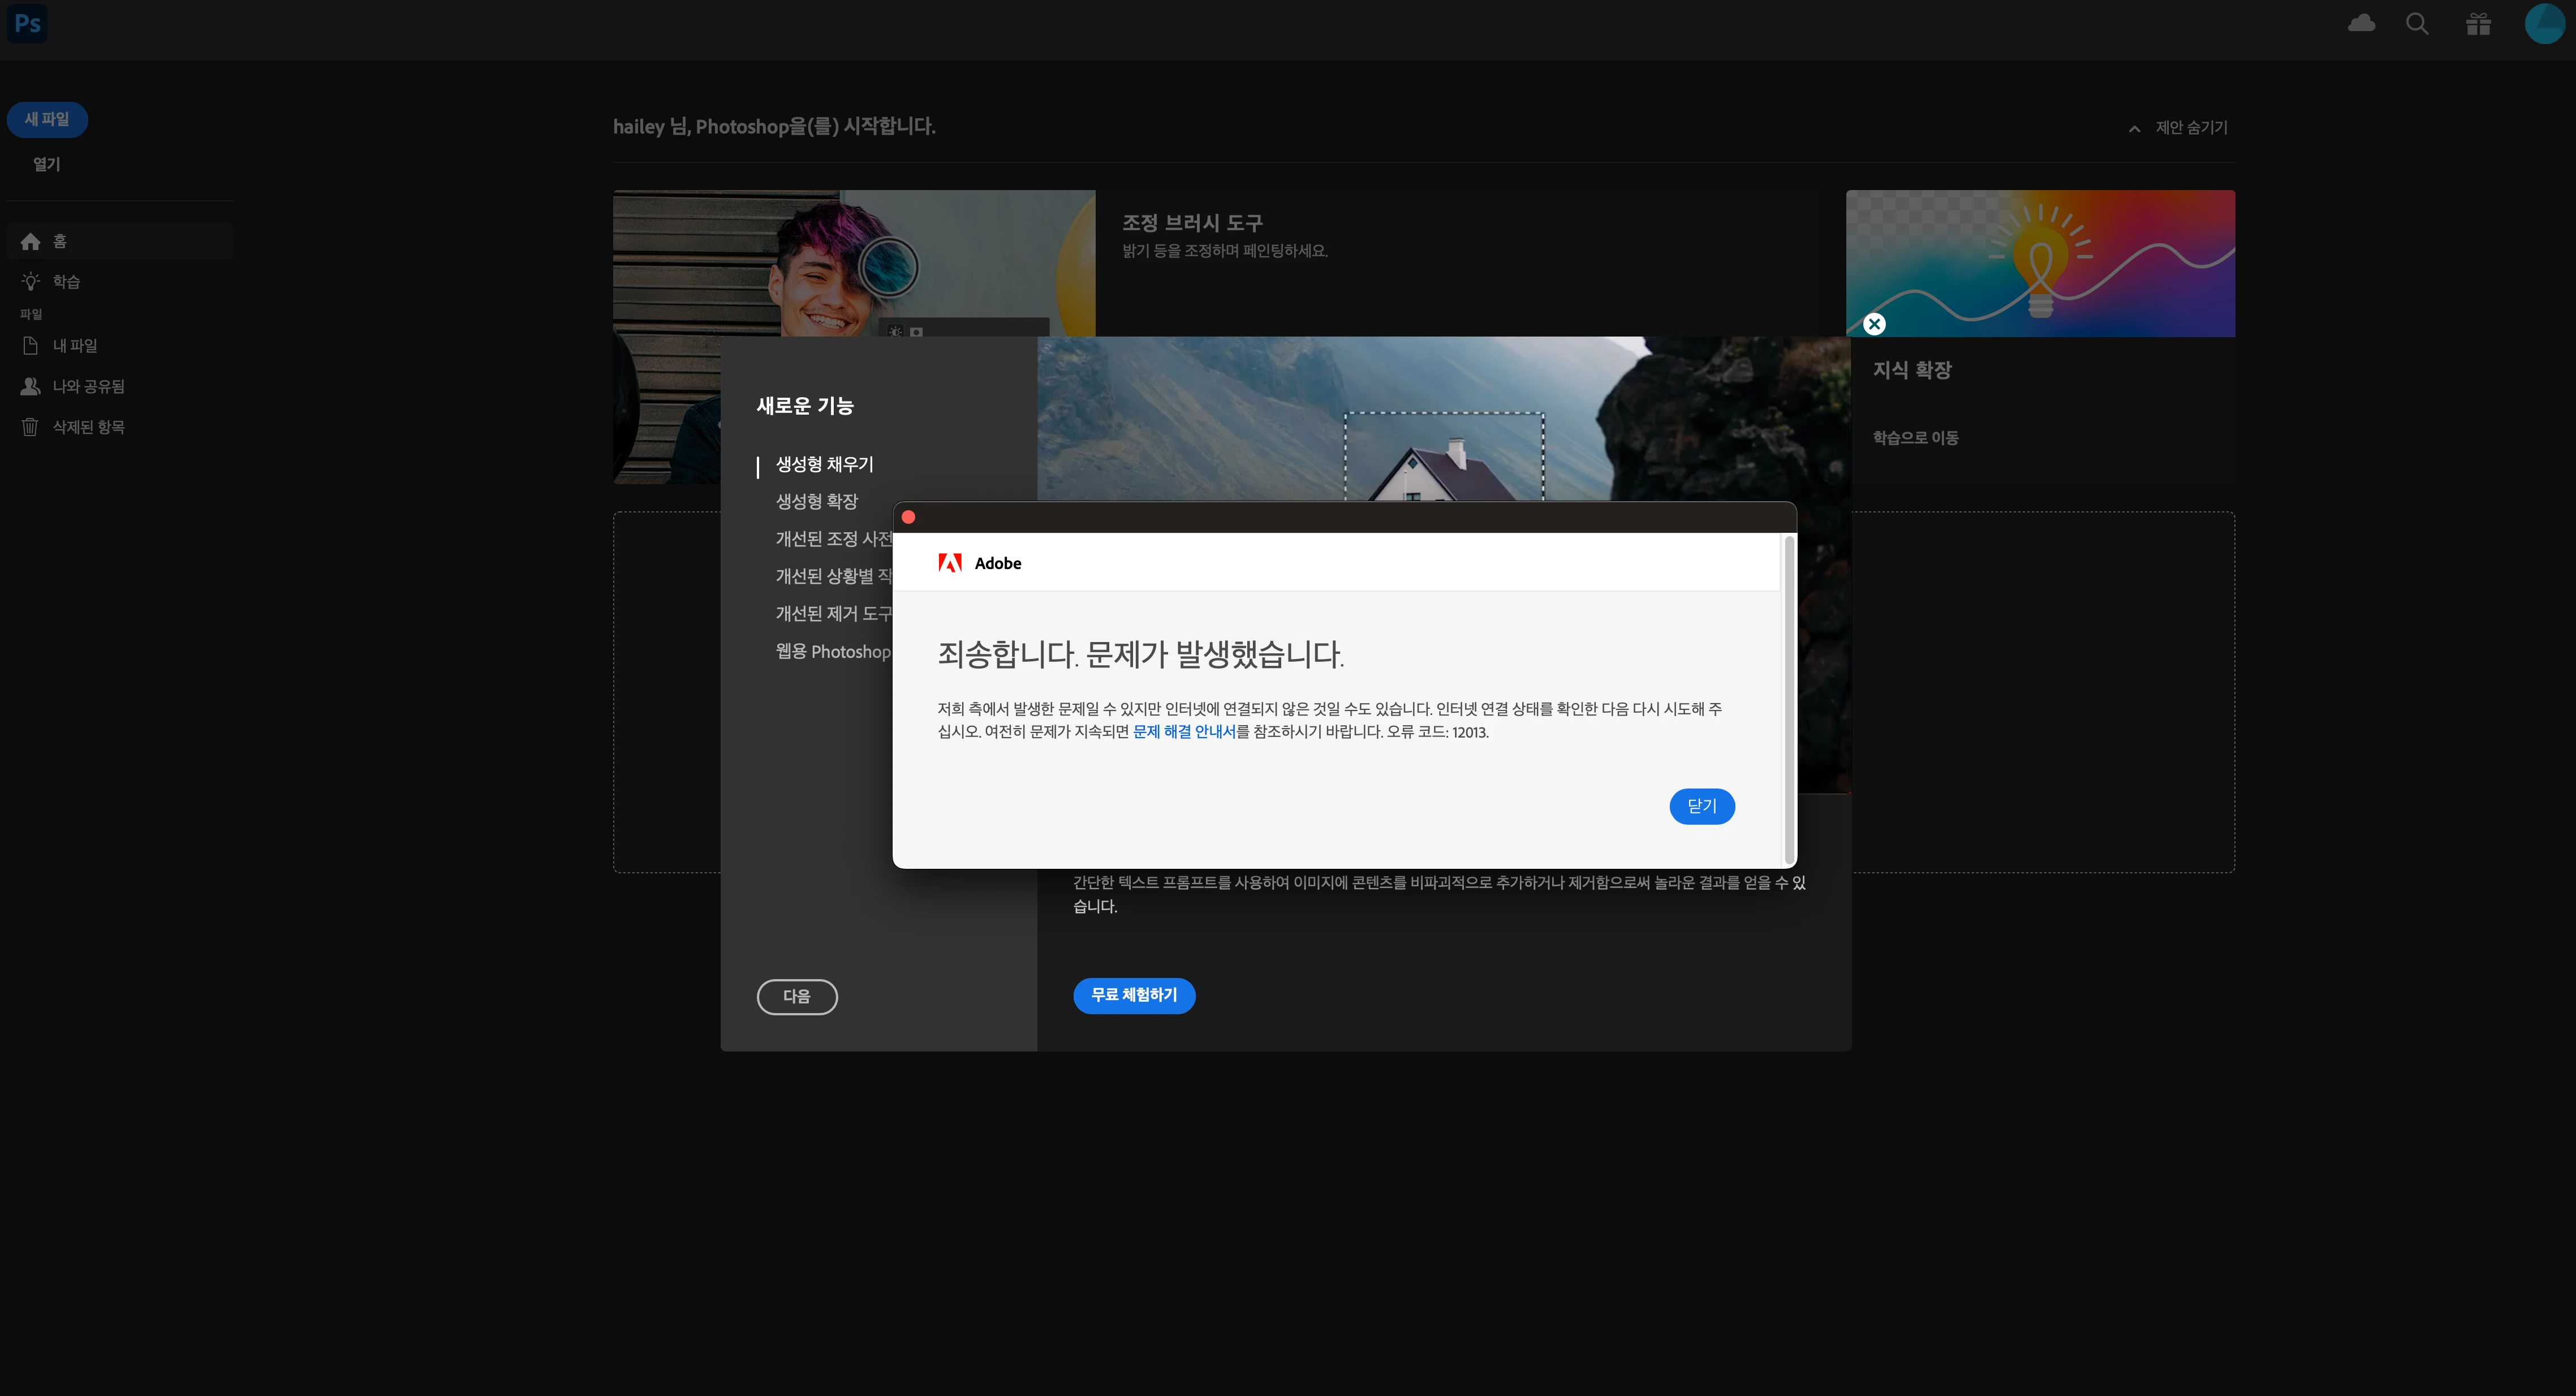Click the 다음 button

(796, 996)
